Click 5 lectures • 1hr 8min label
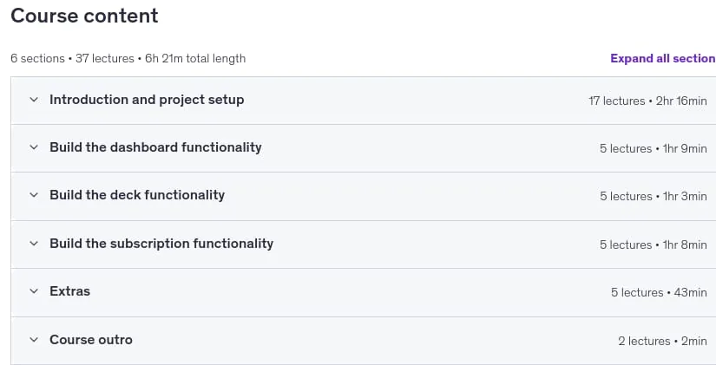Viewport: 716px width, 365px height. click(x=653, y=245)
